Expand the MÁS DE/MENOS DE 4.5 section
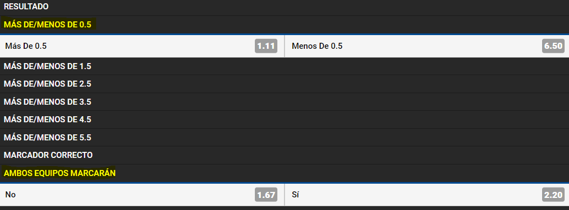 (x=284, y=120)
